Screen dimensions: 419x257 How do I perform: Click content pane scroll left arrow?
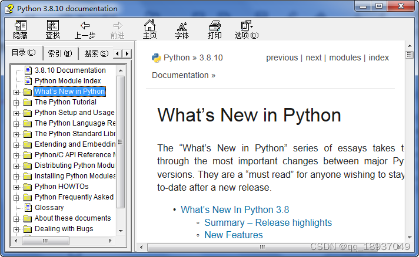coord(141,248)
